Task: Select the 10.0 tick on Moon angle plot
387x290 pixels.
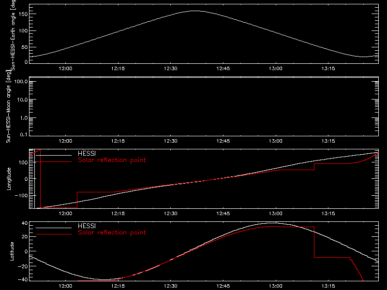Action: click(x=22, y=100)
